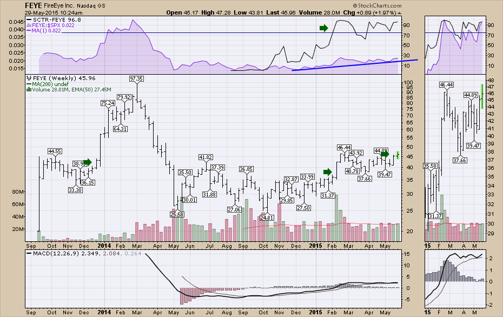Click the 24.81 low price label
The image size is (503, 317).
tap(267, 217)
